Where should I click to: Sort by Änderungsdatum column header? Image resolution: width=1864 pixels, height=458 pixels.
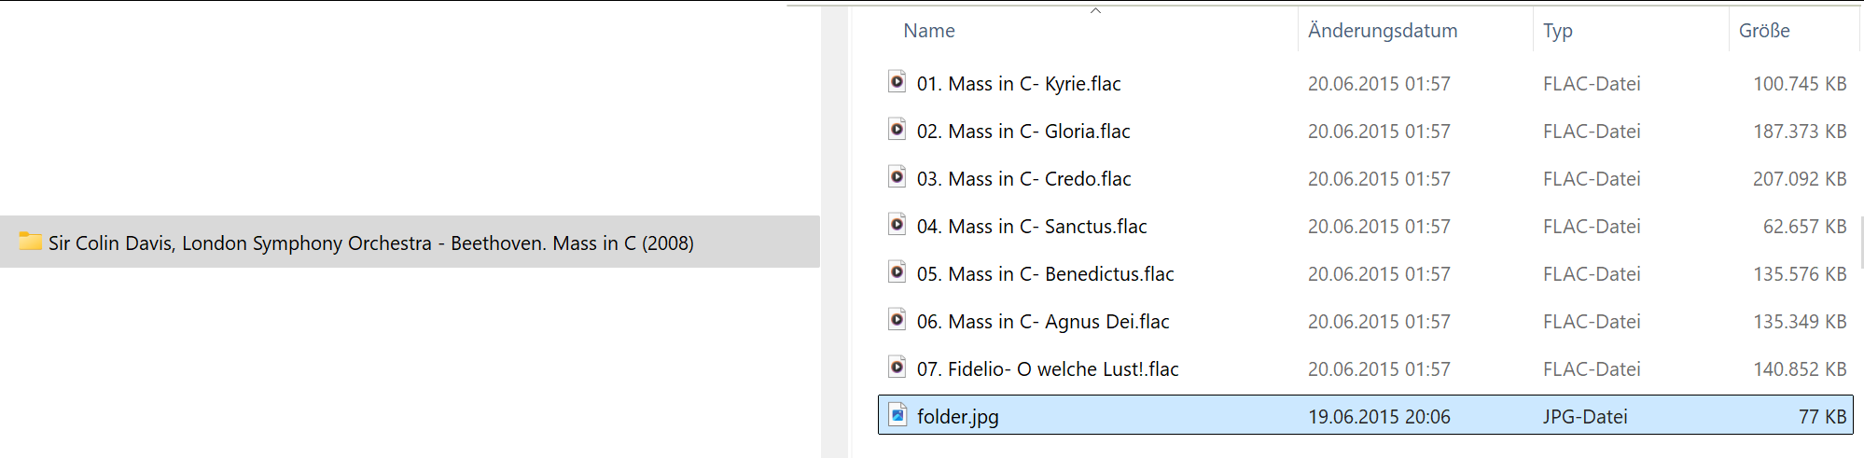(x=1383, y=31)
